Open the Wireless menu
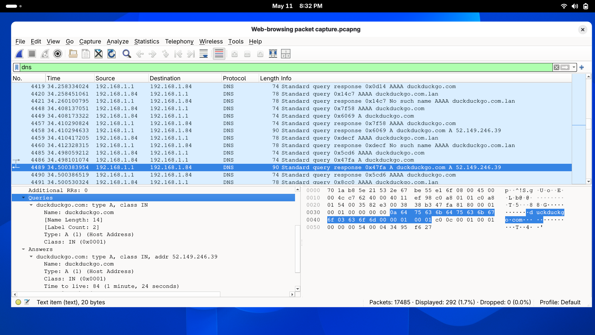The width and height of the screenshot is (595, 335). pos(211,41)
